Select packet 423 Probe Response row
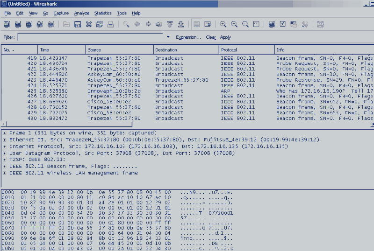Image resolution: width=374 pixels, height=251 pixels. coord(187,80)
